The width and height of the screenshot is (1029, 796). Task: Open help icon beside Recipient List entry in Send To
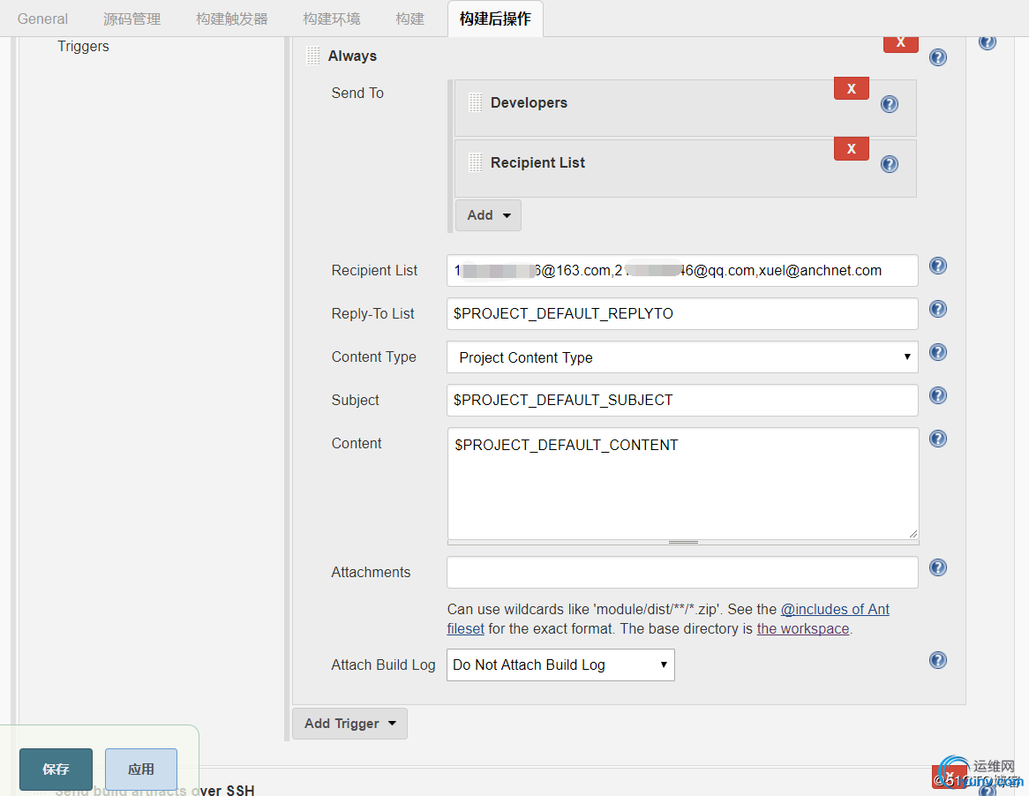pos(890,163)
